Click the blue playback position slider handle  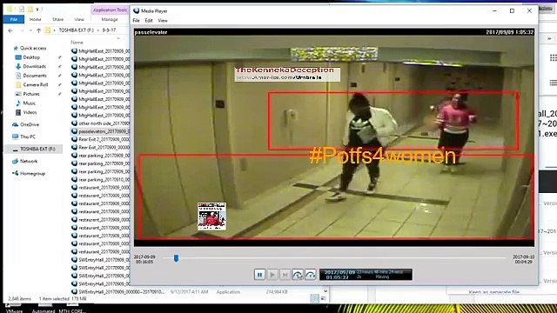[x=176, y=258]
